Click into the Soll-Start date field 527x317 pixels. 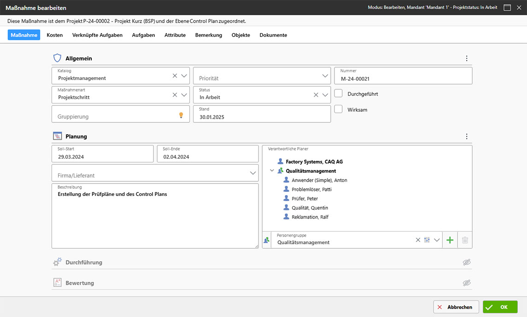(x=102, y=156)
